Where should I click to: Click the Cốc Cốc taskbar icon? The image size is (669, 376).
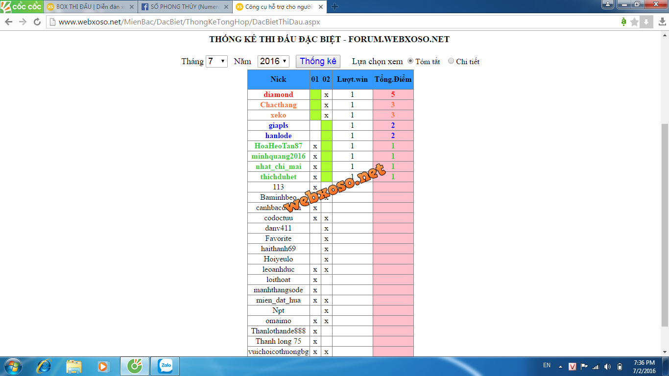click(x=135, y=366)
